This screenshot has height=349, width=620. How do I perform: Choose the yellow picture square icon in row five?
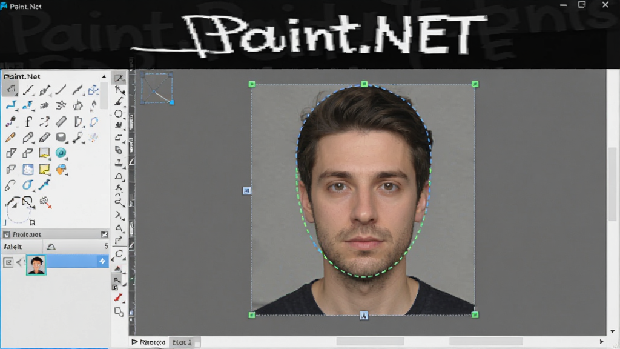pyautogui.click(x=44, y=153)
